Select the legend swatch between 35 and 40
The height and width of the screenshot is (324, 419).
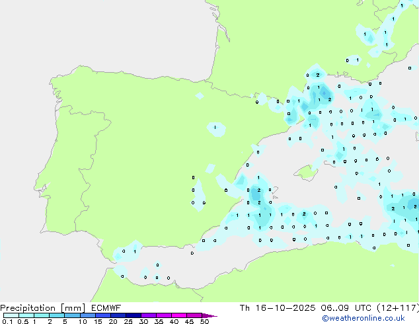pos(164,315)
